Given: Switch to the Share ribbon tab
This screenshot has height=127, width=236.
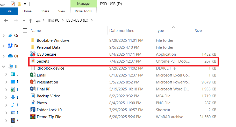Looking at the screenshot, I should 45,11.
